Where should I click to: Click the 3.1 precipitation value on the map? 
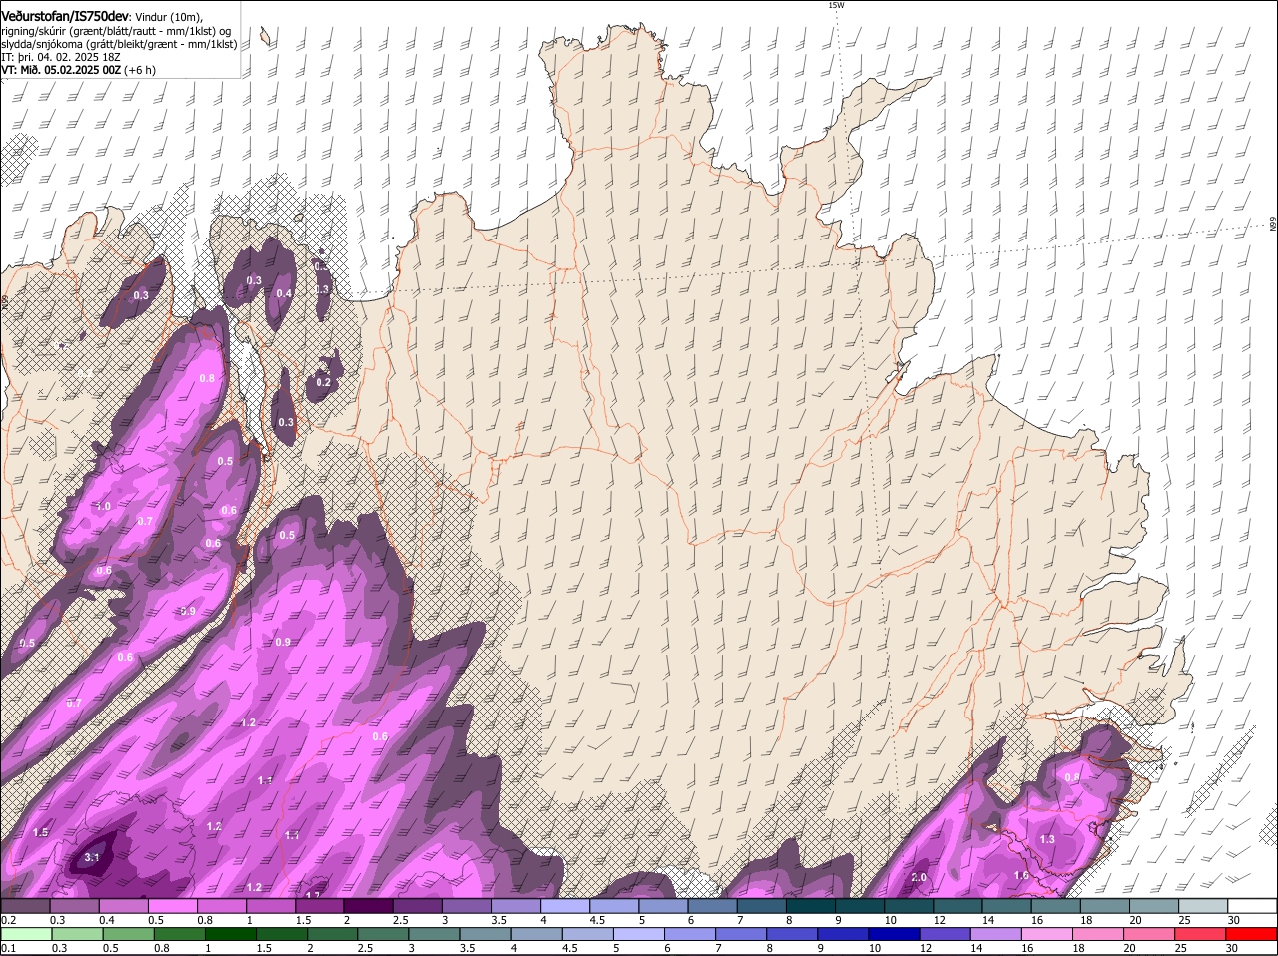[93, 857]
